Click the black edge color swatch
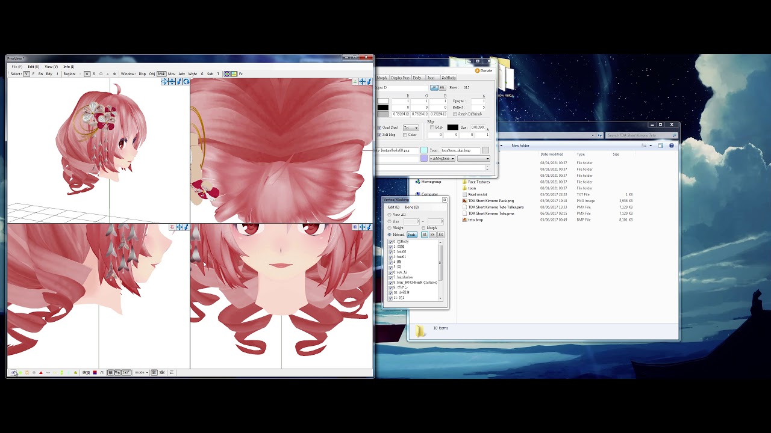 (x=452, y=127)
